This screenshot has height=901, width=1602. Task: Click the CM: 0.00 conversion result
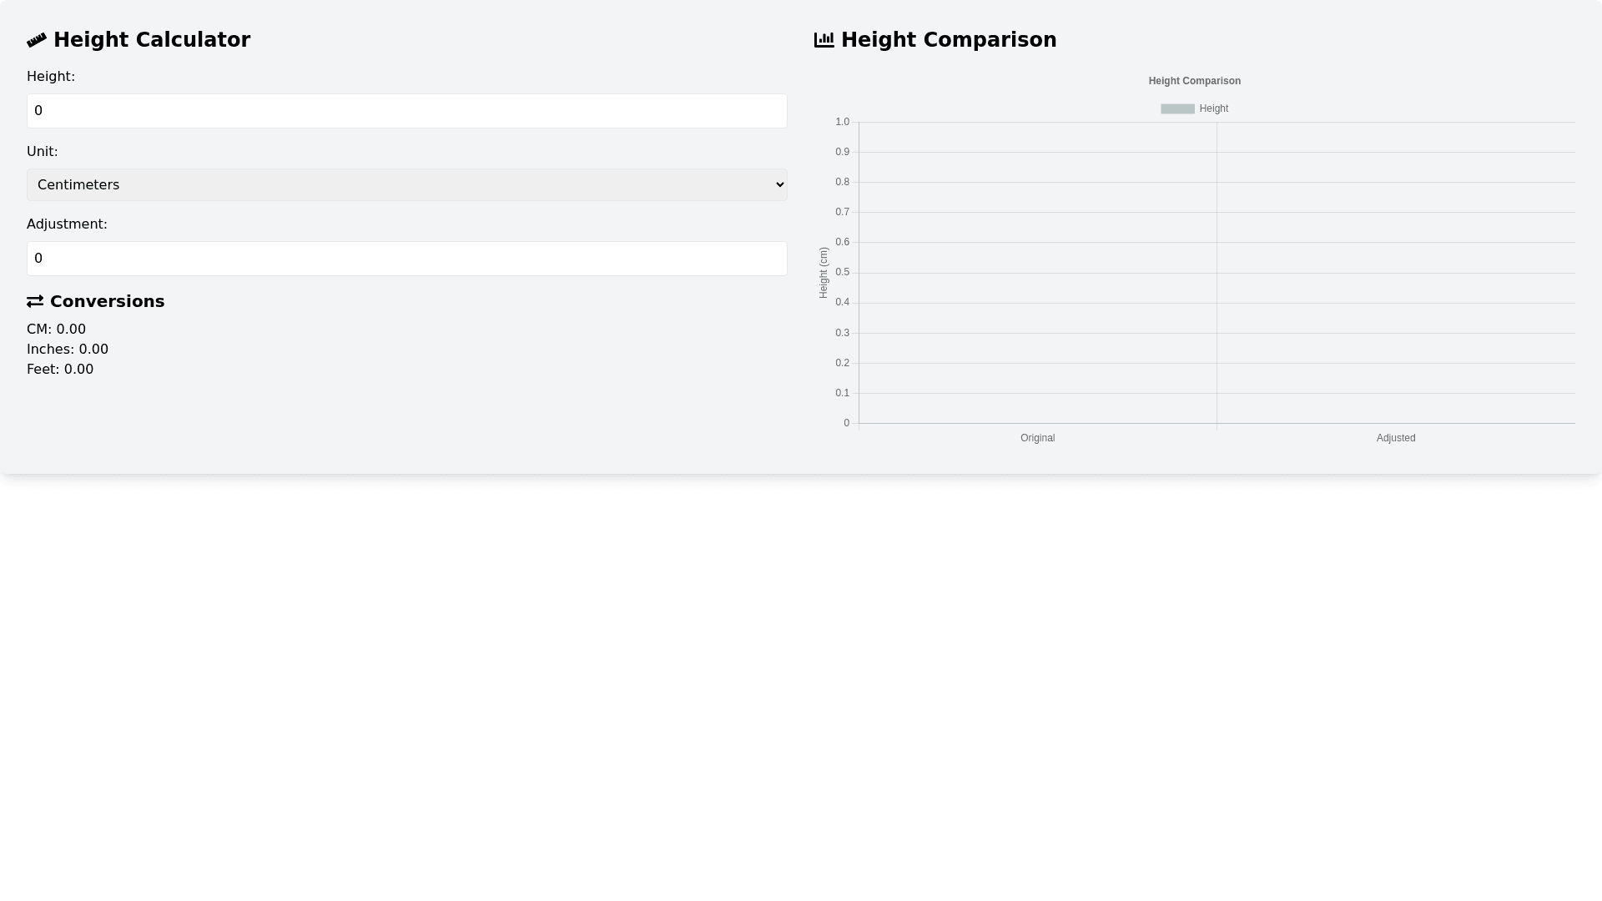pyautogui.click(x=56, y=330)
